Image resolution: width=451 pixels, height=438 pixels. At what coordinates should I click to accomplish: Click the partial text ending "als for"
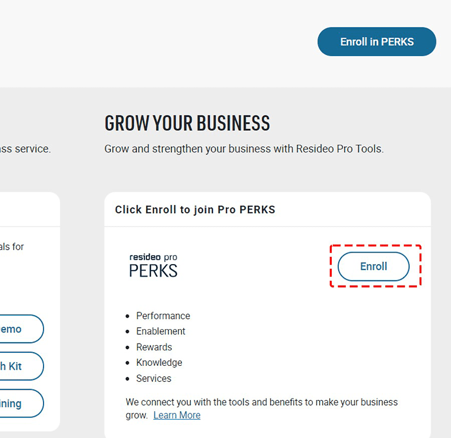point(12,247)
